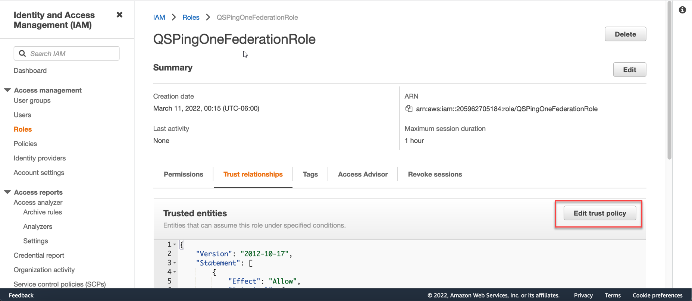
Task: Focus the Search IAM field
Action: [67, 53]
